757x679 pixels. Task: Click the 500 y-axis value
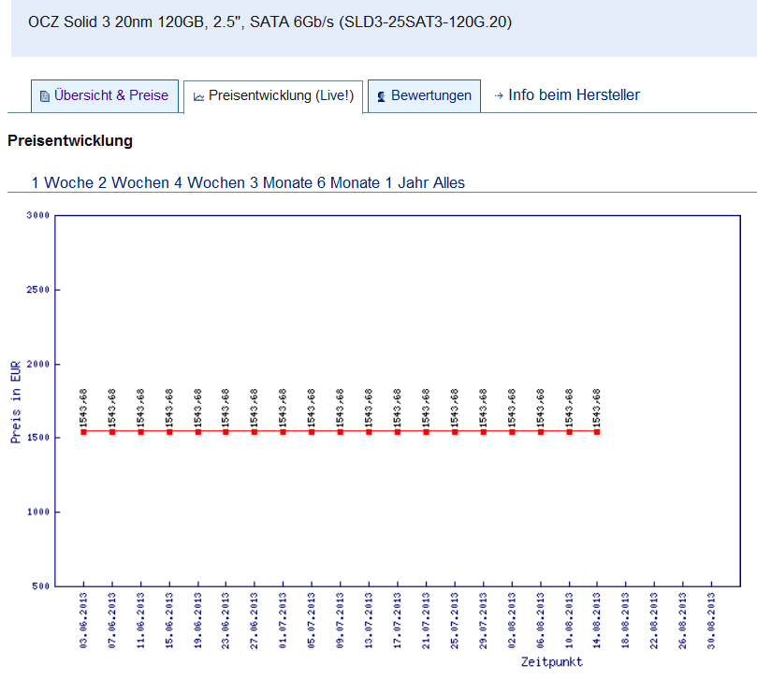pyautogui.click(x=41, y=586)
